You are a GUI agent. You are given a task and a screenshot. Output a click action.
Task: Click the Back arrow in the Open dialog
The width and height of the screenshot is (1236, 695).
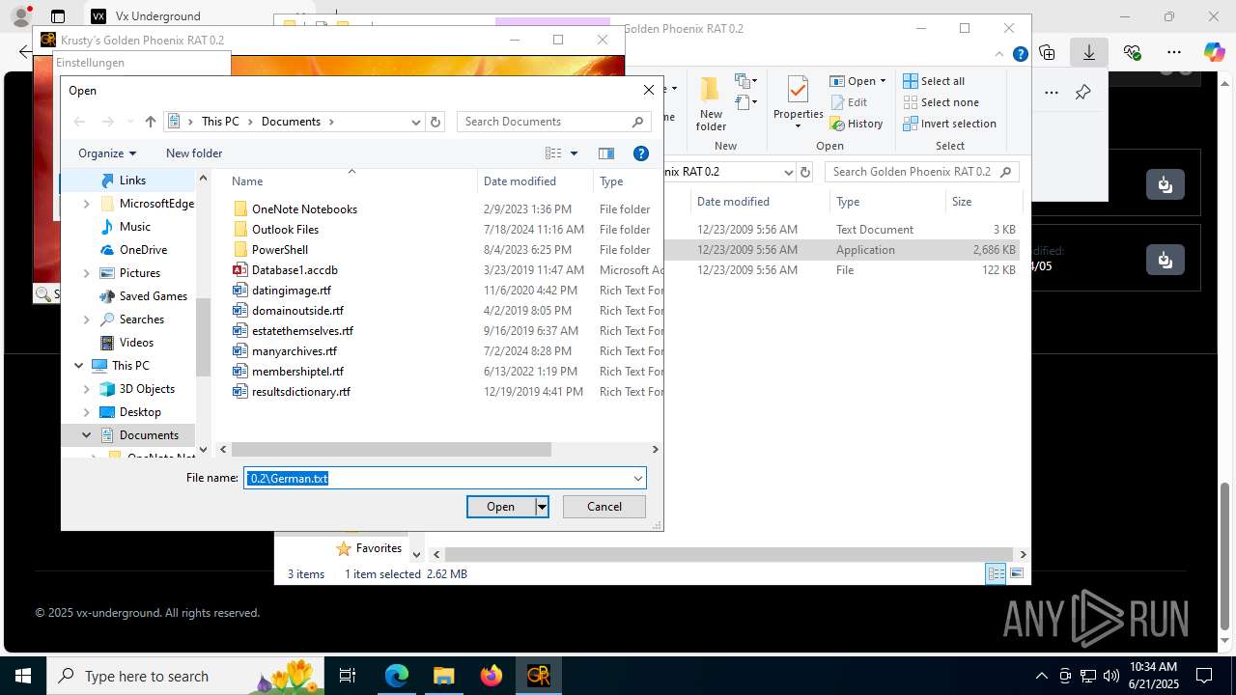[x=79, y=122]
